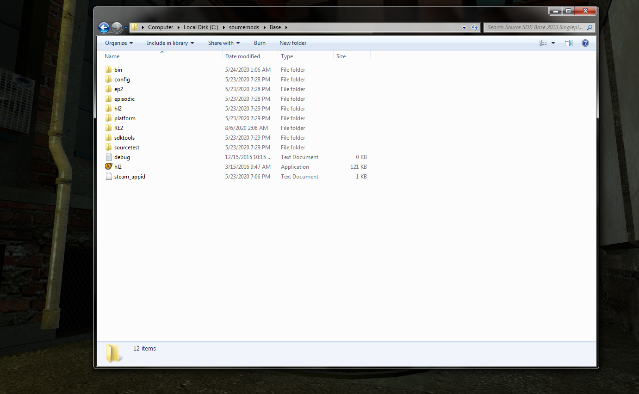Click the episodic folder name

tap(124, 99)
